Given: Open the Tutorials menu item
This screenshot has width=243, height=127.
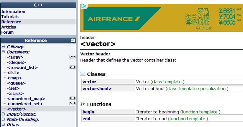Looking at the screenshot, I should [10, 17].
